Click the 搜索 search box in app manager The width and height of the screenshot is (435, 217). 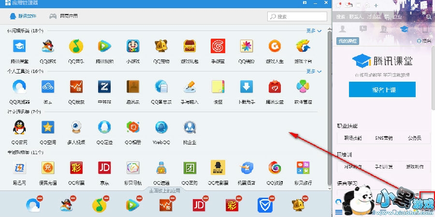(297, 16)
